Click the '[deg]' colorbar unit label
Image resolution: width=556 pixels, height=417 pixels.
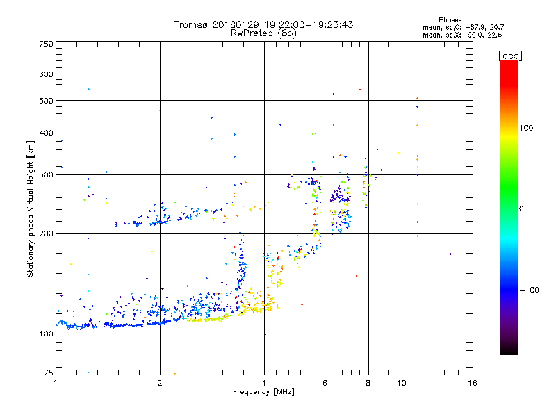[510, 56]
